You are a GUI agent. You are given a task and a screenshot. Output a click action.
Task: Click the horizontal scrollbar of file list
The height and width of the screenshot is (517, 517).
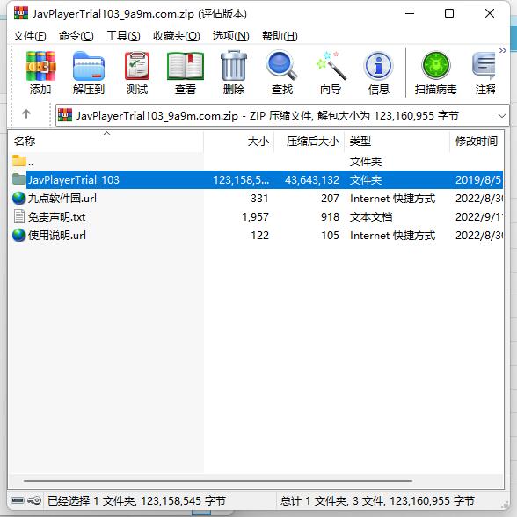[x=218, y=481]
